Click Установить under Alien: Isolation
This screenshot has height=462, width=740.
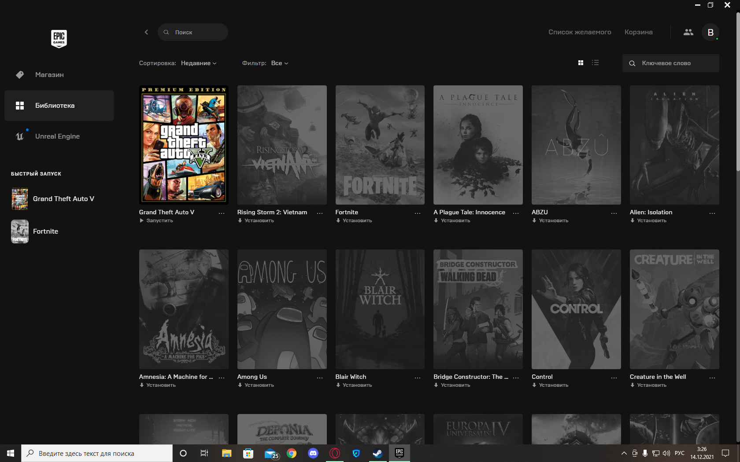[649, 220]
